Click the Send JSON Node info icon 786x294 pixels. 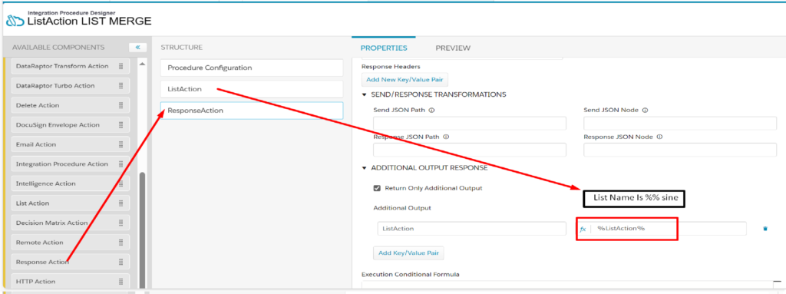(x=645, y=110)
